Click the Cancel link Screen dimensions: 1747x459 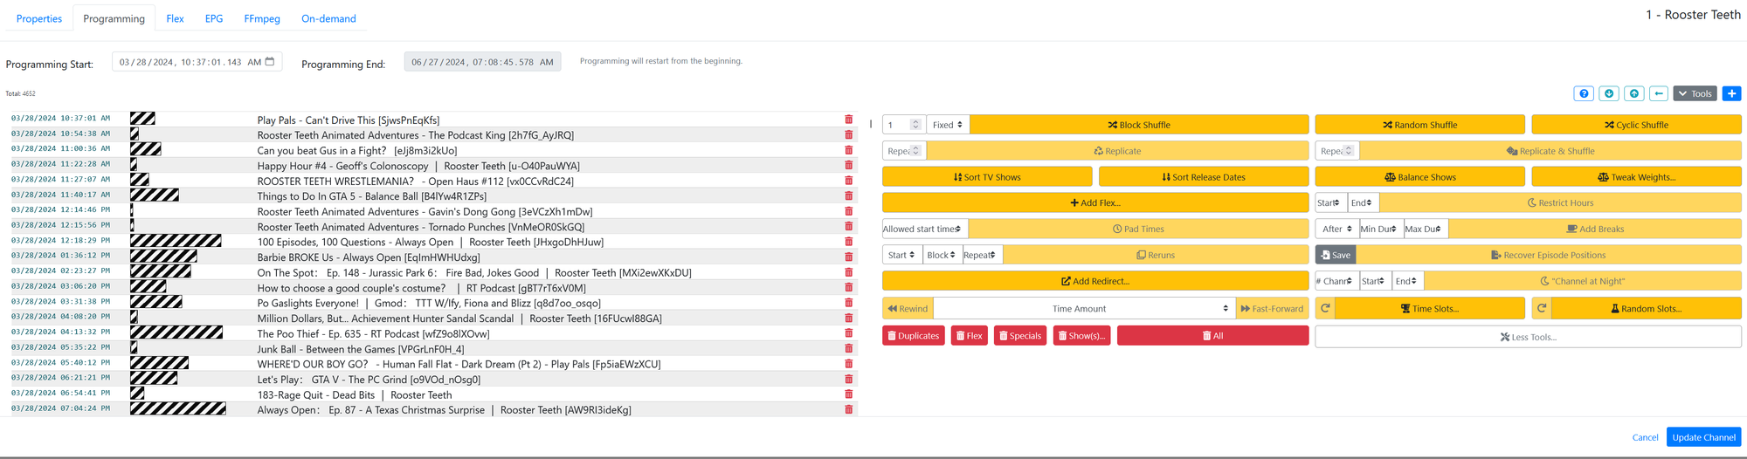click(1645, 437)
